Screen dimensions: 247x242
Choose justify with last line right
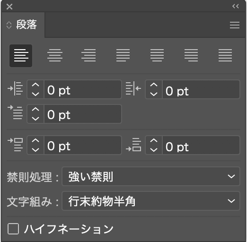click(191, 55)
